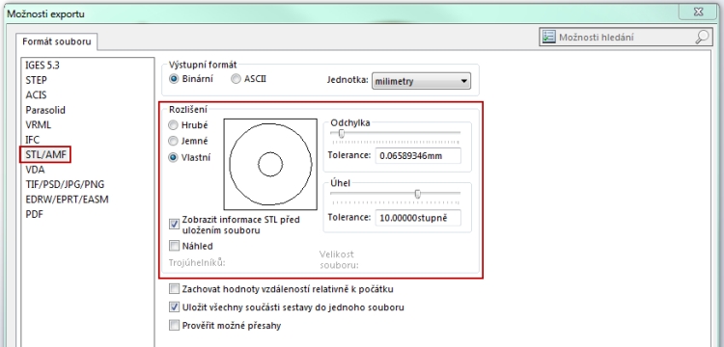Click the Odchylka tolerance field 0.06589346mm
724x347 pixels.
tap(418, 156)
